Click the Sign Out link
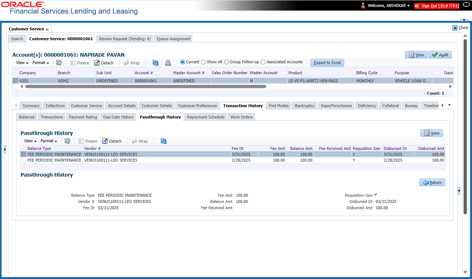The image size is (472, 279). pyautogui.click(x=437, y=6)
